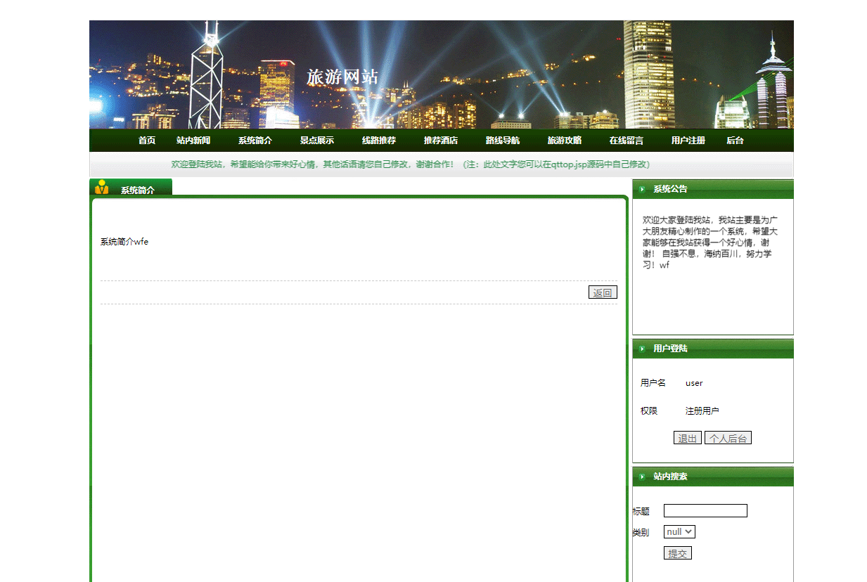View the 旅游攻略 page
This screenshot has width=867, height=582.
click(564, 140)
